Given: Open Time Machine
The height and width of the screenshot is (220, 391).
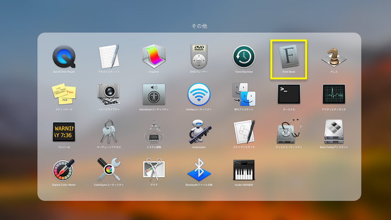Looking at the screenshot, I should coord(244,56).
